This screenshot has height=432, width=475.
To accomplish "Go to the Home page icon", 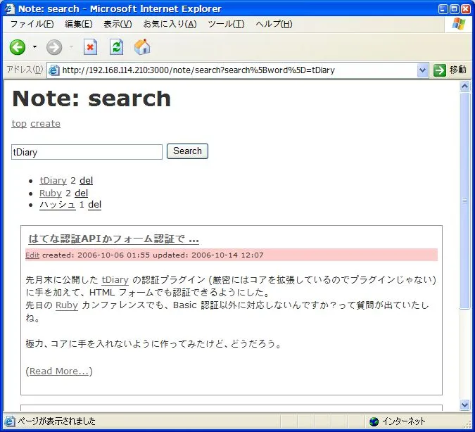I will pyautogui.click(x=142, y=47).
